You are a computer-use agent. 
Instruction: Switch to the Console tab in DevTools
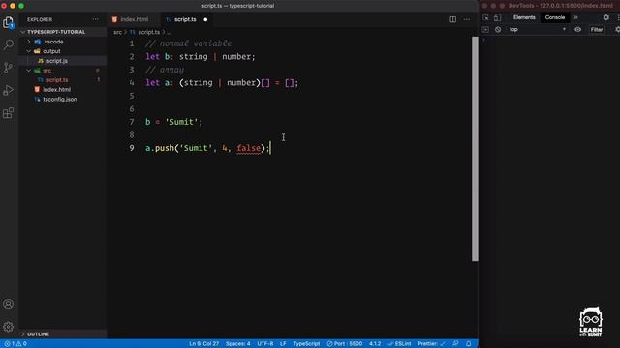[x=555, y=17]
